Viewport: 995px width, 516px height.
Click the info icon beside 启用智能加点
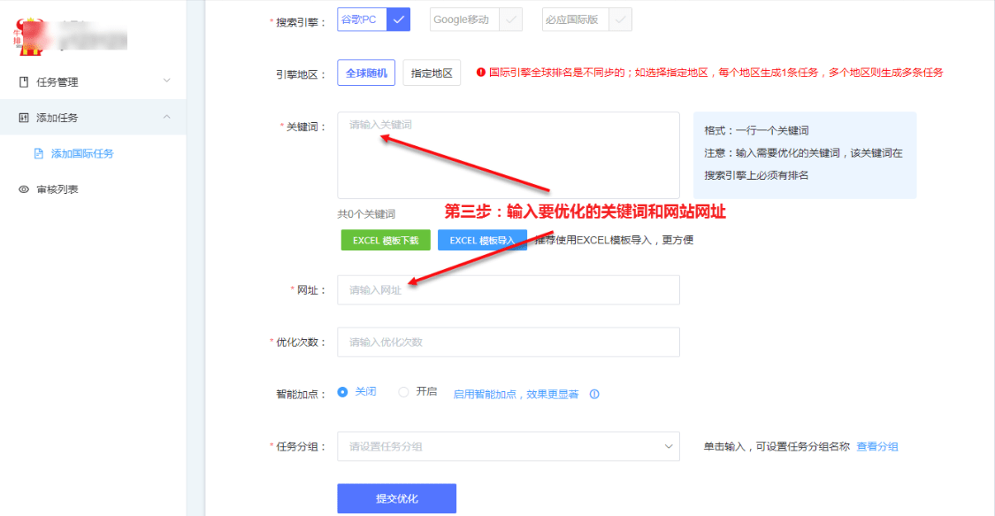click(x=594, y=394)
